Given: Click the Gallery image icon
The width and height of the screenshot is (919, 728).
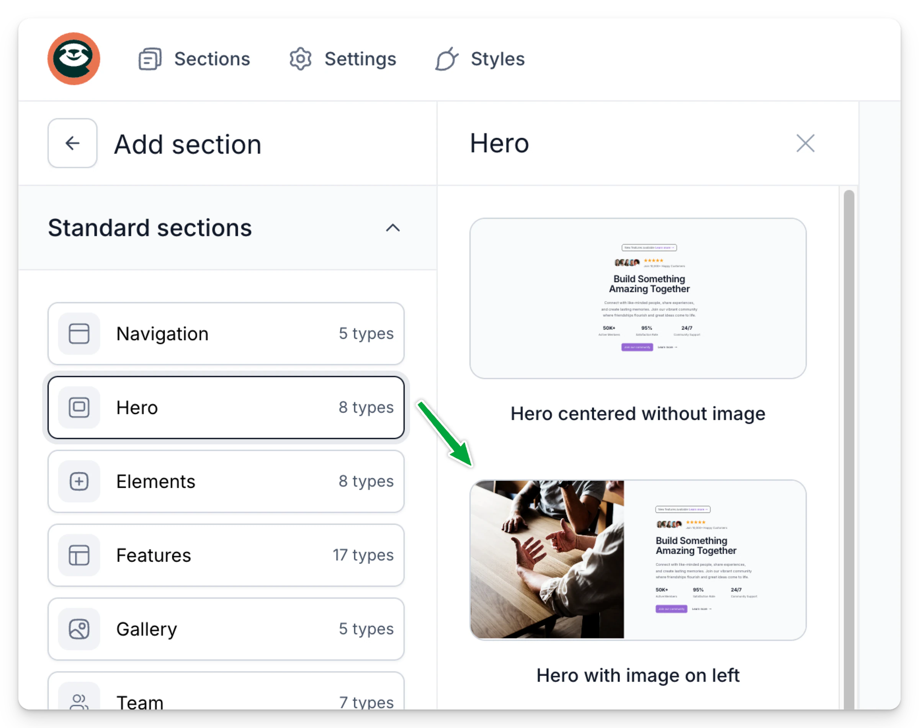Looking at the screenshot, I should pos(79,629).
